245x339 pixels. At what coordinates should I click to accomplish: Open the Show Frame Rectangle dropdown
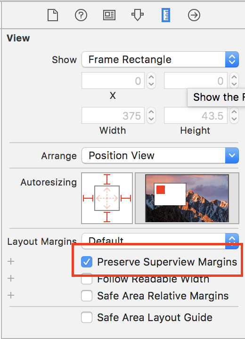pos(160,59)
